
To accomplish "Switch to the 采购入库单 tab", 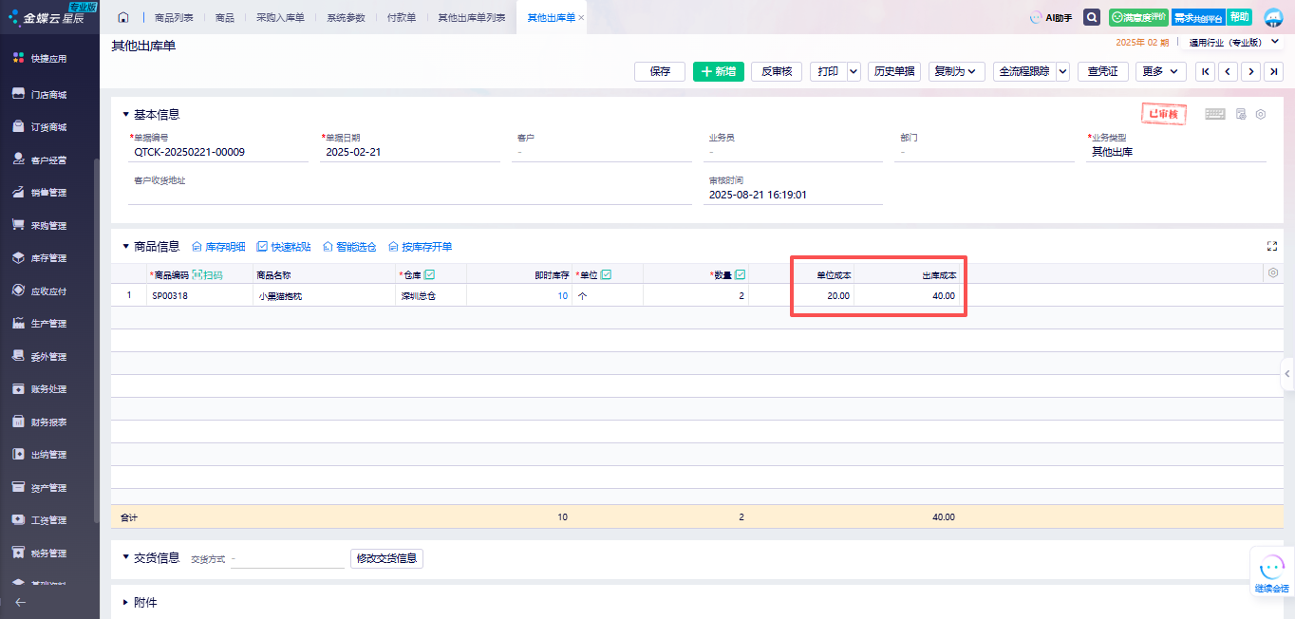I will [280, 18].
